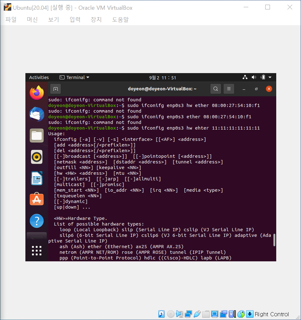Click the '[add <address>[/<prefixlen>]]' line

[x=95, y=145]
